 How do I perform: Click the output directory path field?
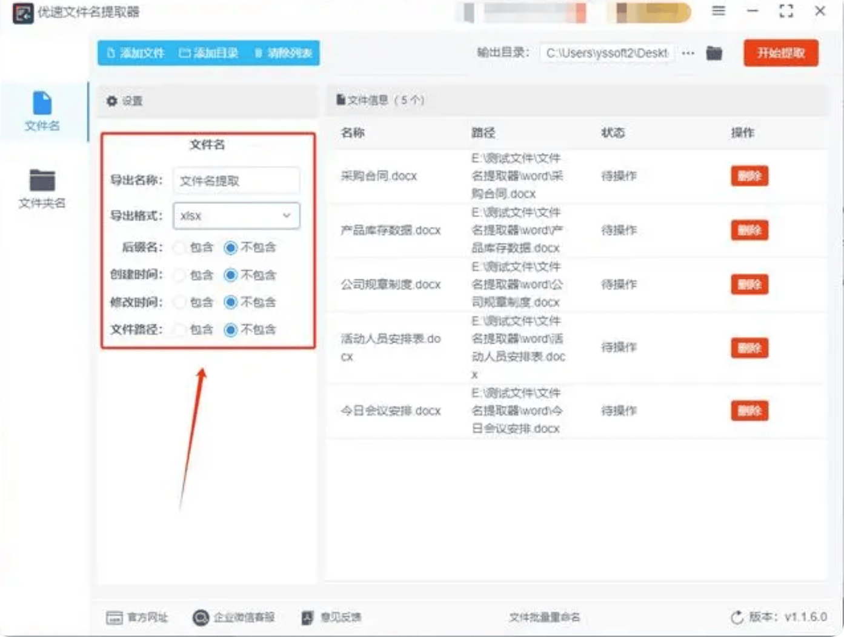pyautogui.click(x=607, y=53)
